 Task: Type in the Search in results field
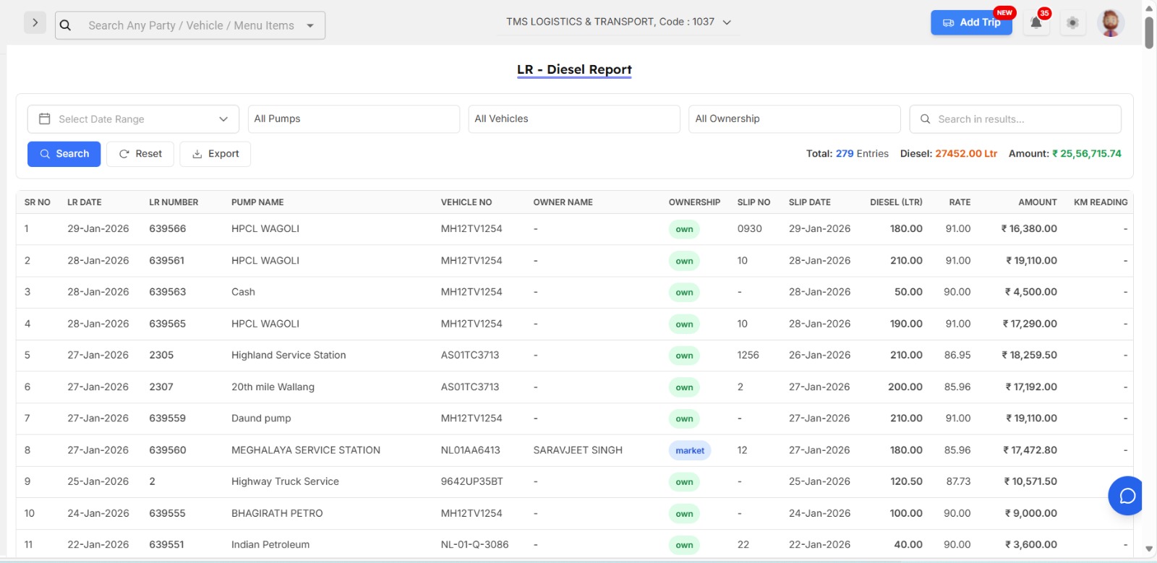click(x=1024, y=119)
